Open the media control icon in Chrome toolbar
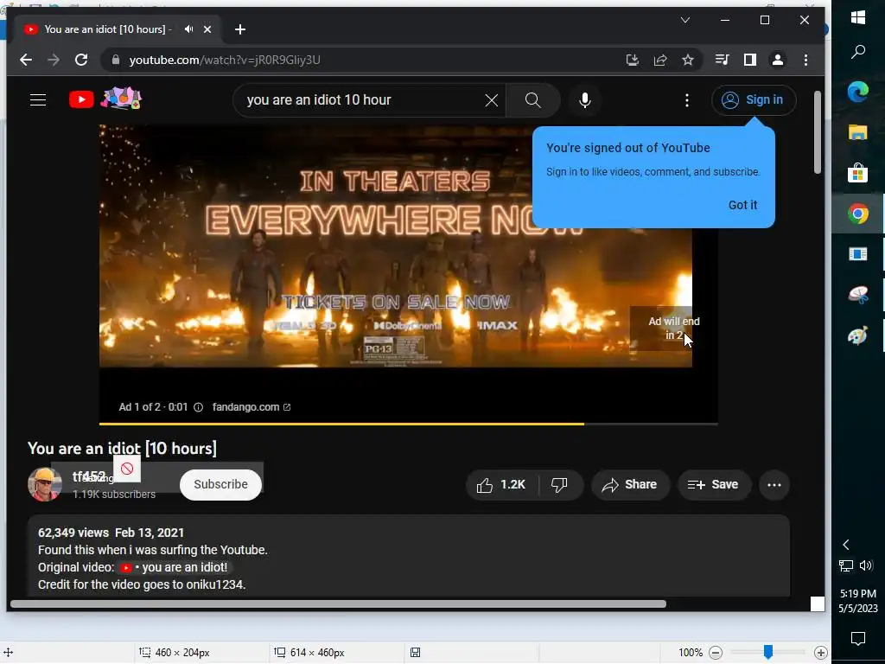Viewport: 885px width, 664px height. (x=722, y=60)
